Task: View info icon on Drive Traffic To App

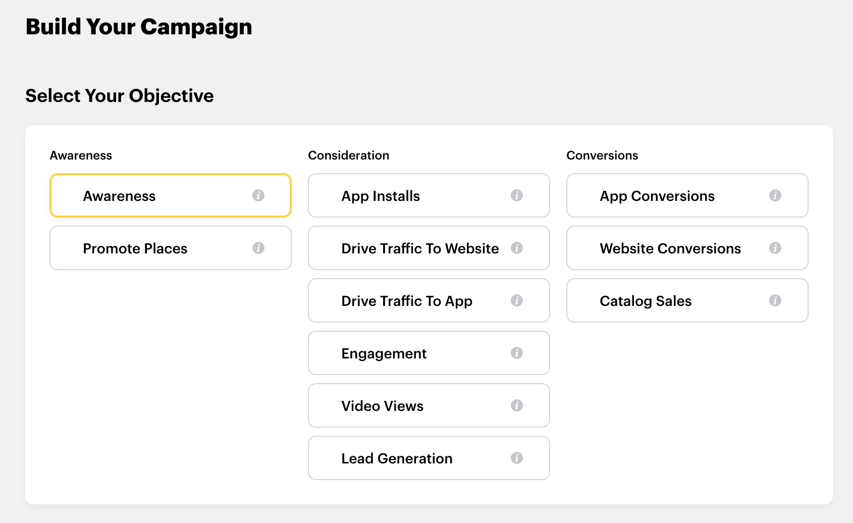Action: click(x=516, y=300)
